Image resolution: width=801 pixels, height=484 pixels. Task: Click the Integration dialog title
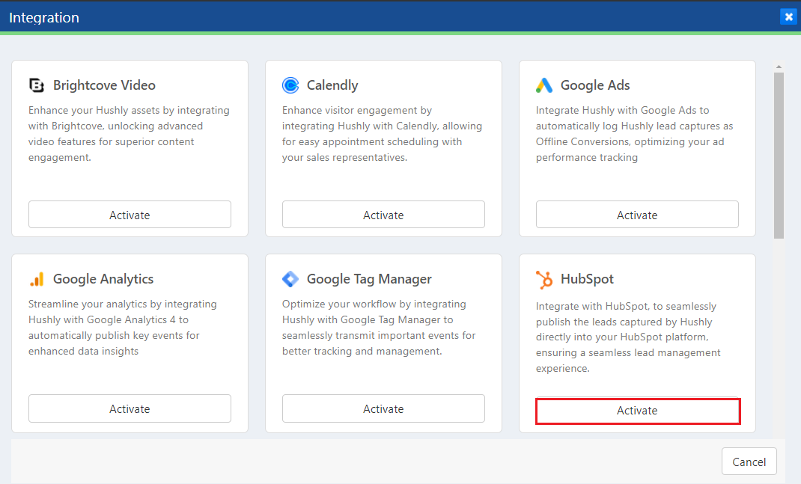[x=44, y=17]
